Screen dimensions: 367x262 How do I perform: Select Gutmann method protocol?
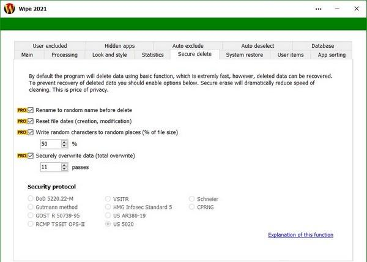click(x=31, y=207)
